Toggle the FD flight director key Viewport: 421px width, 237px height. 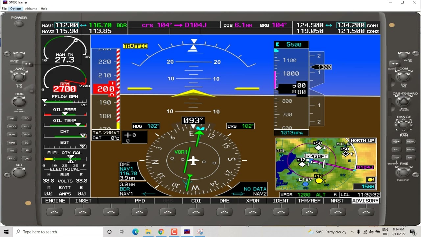click(x=26, y=118)
